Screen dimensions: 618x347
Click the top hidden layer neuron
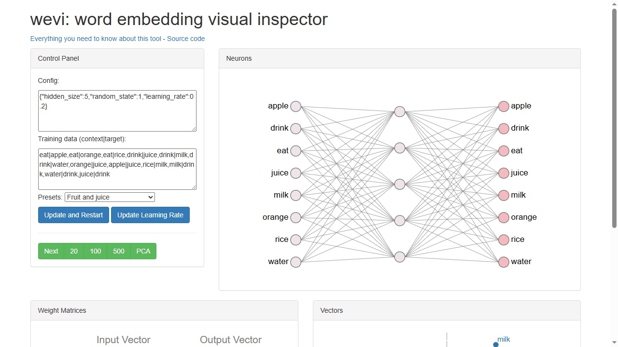pyautogui.click(x=400, y=112)
